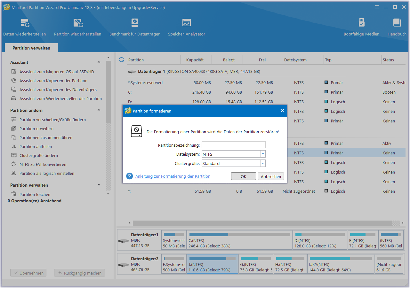Select Datenträger:2 disk icon in disk map
410x288 pixels.
124,265
